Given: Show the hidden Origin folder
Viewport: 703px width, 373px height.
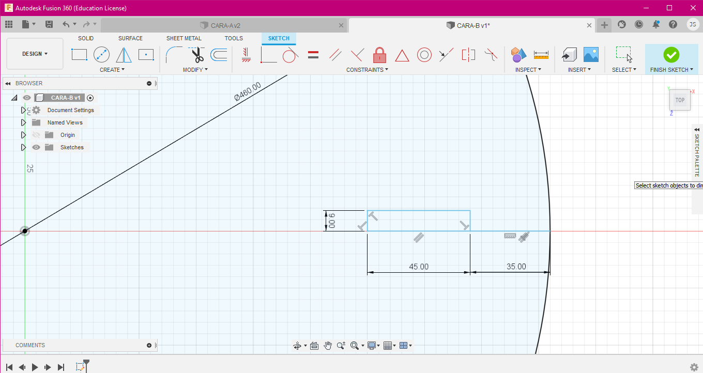Looking at the screenshot, I should pyautogui.click(x=36, y=135).
